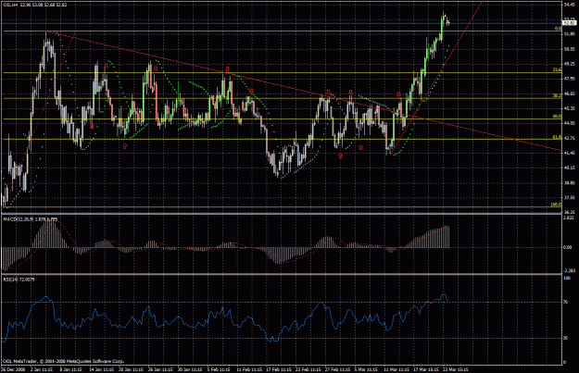Click the 70 level on RSI scale

(566, 302)
